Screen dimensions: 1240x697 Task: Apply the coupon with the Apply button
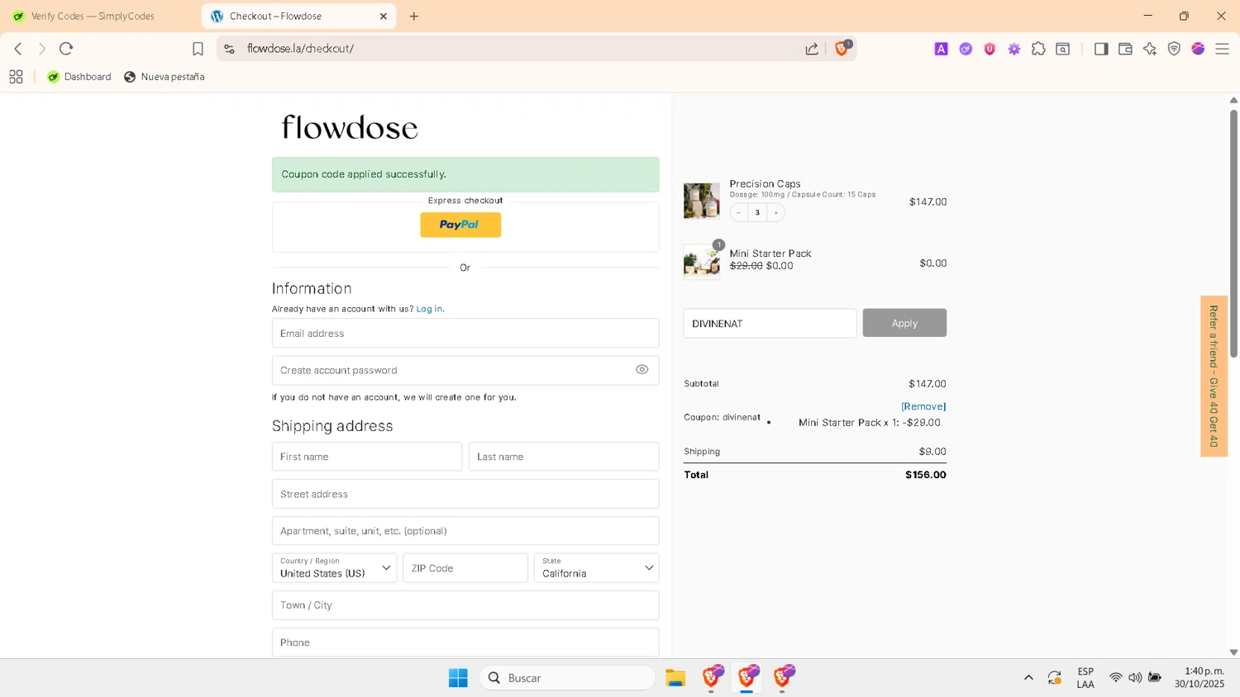(904, 323)
